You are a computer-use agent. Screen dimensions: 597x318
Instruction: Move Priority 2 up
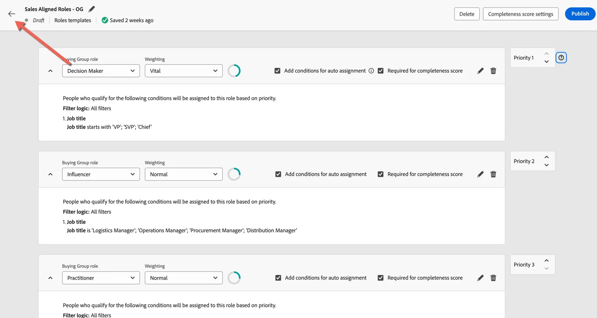point(546,157)
